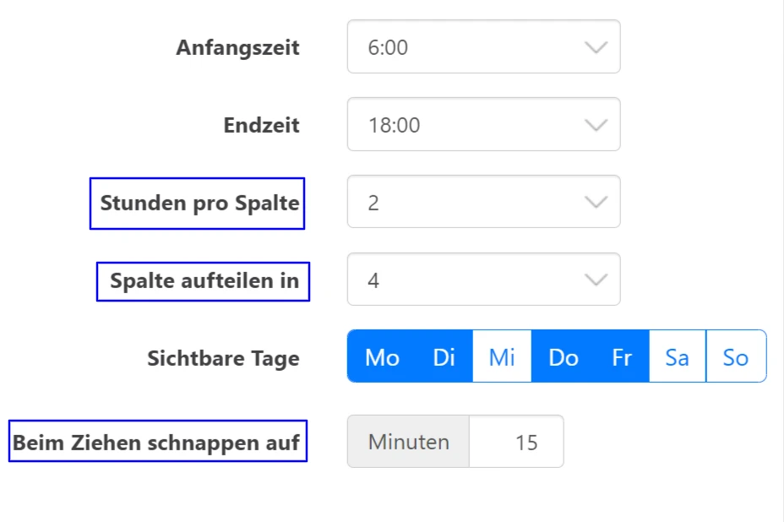Click the Spalte aufteilen in label
Screen dimensions: 784x522
tap(204, 281)
